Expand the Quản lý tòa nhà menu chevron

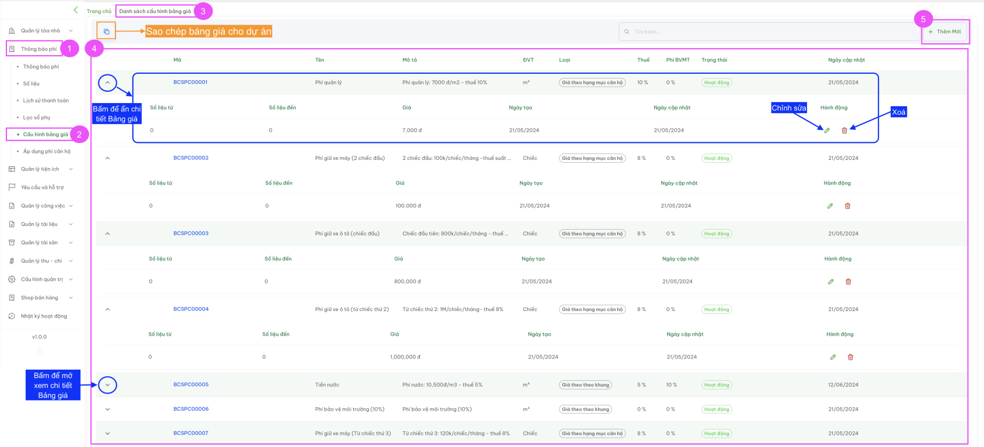71,31
